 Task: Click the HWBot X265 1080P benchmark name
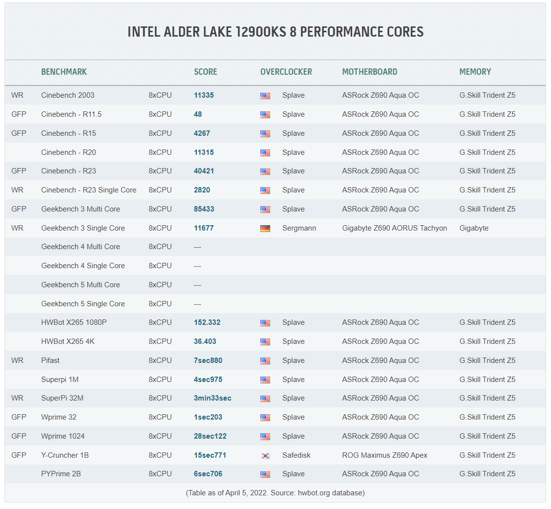pyautogui.click(x=74, y=322)
